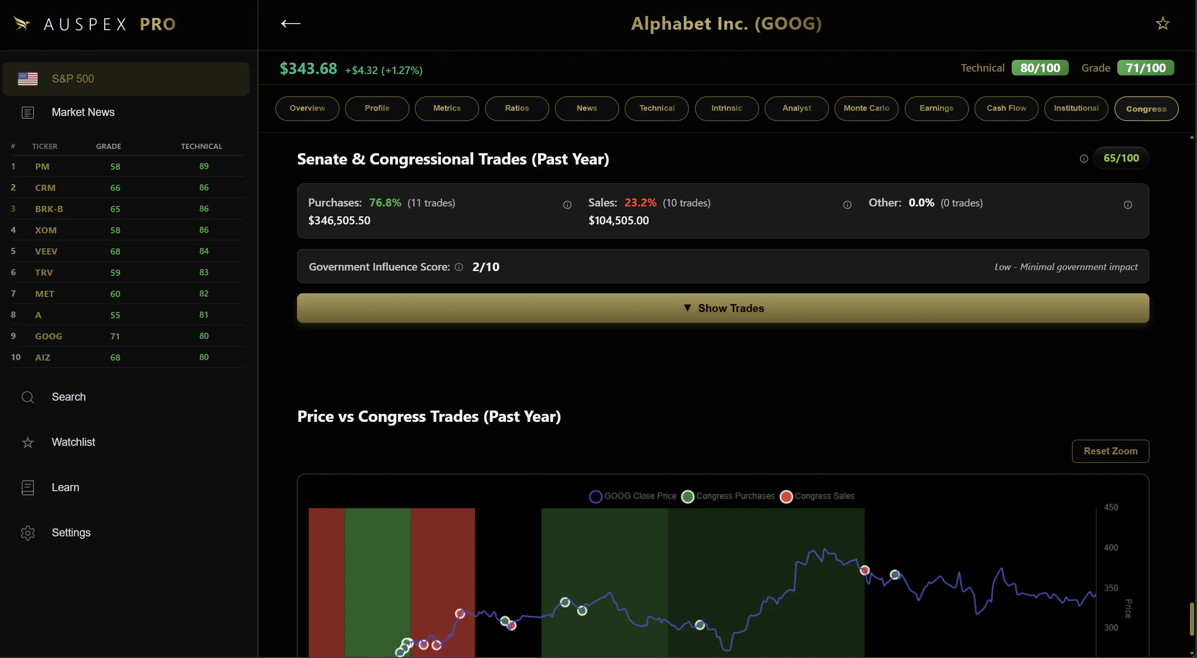Click info icon in Sales panel
Viewport: 1197px width, 658px height.
(847, 205)
